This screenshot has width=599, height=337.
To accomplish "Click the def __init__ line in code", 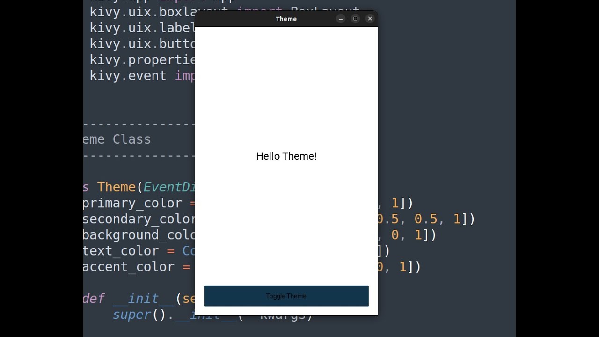I will point(139,299).
